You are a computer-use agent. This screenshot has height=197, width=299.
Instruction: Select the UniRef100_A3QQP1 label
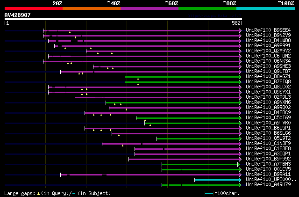point(268,154)
